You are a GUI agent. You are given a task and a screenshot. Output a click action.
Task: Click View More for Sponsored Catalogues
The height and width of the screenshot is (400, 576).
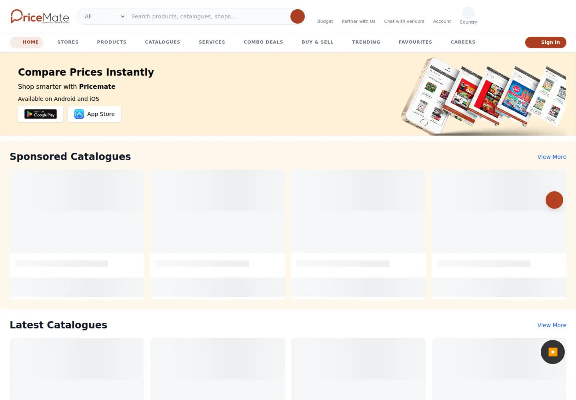pos(552,157)
